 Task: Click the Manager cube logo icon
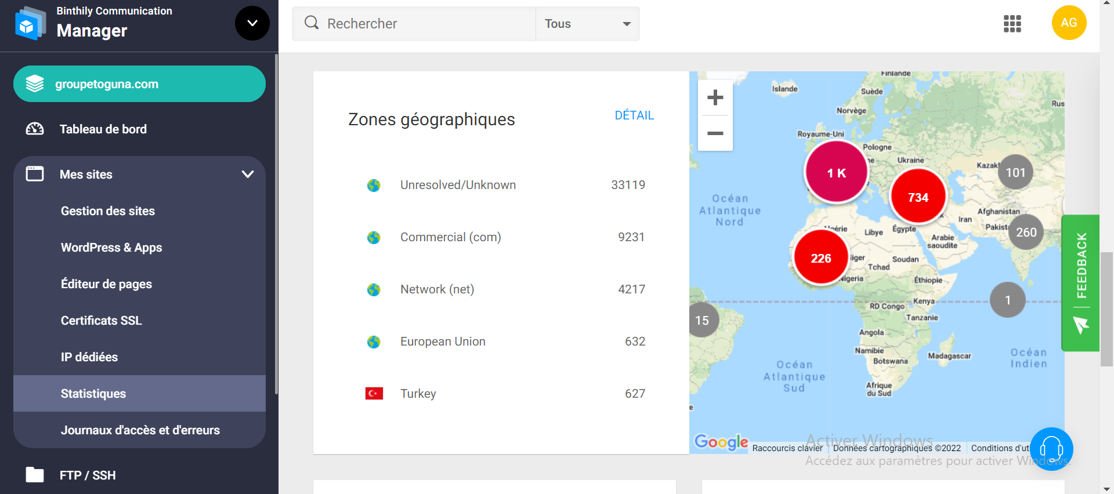[30, 23]
